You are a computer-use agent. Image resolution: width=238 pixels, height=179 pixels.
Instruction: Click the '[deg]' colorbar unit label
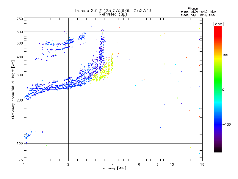pyautogui.click(x=218, y=24)
